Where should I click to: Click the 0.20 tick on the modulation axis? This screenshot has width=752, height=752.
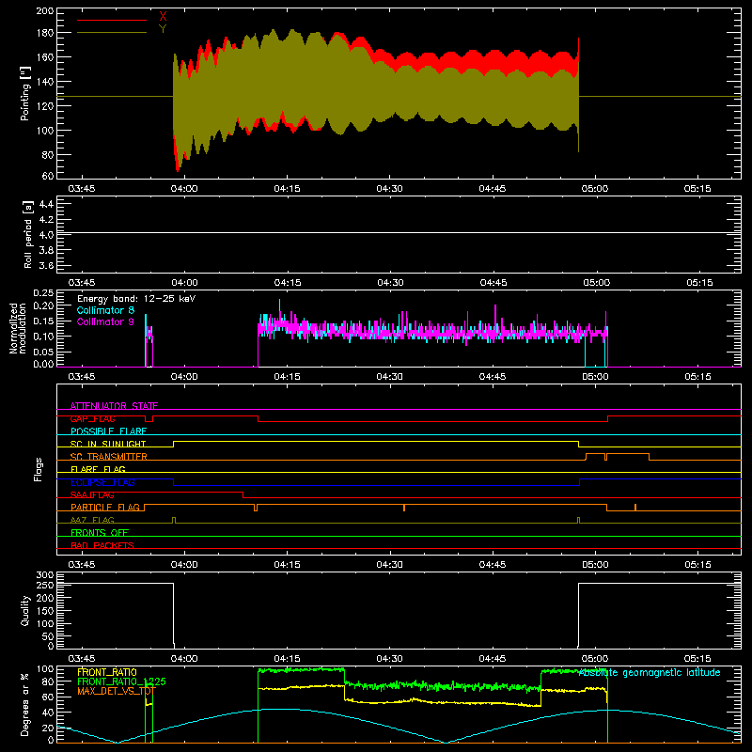pyautogui.click(x=43, y=305)
